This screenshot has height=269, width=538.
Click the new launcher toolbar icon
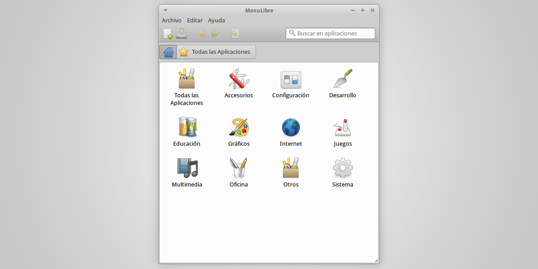168,34
